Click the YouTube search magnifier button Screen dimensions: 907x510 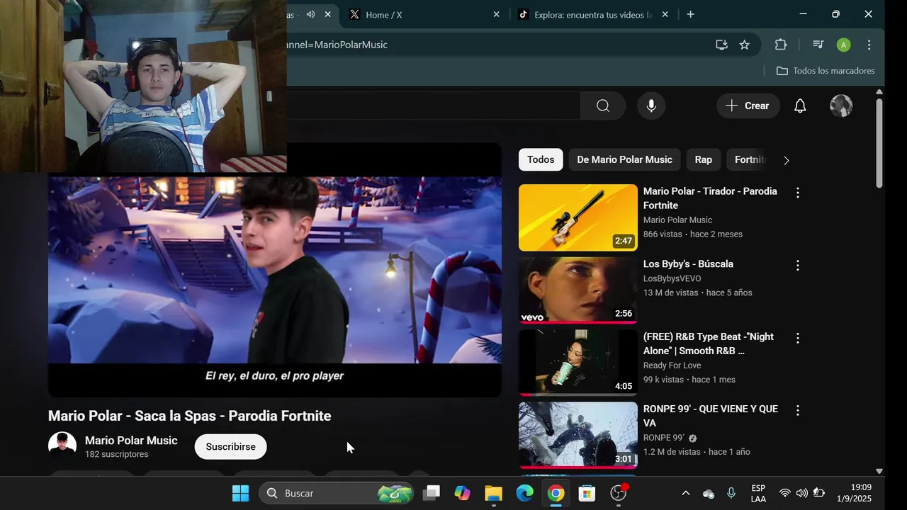pos(603,106)
